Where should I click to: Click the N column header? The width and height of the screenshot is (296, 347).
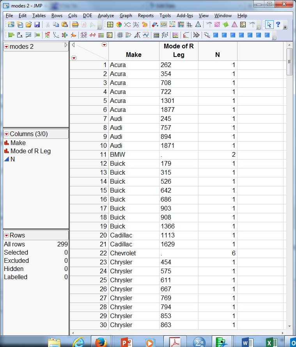pyautogui.click(x=218, y=51)
